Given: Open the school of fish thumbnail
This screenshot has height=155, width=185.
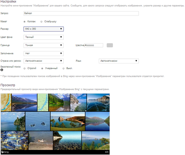Looking at the screenshot, I should [14, 141].
